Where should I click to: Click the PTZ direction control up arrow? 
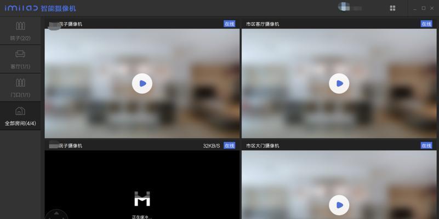(56, 214)
